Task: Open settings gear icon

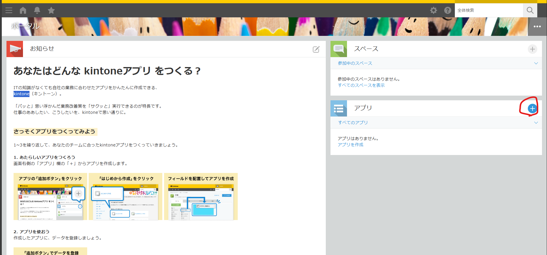Action: (x=434, y=10)
